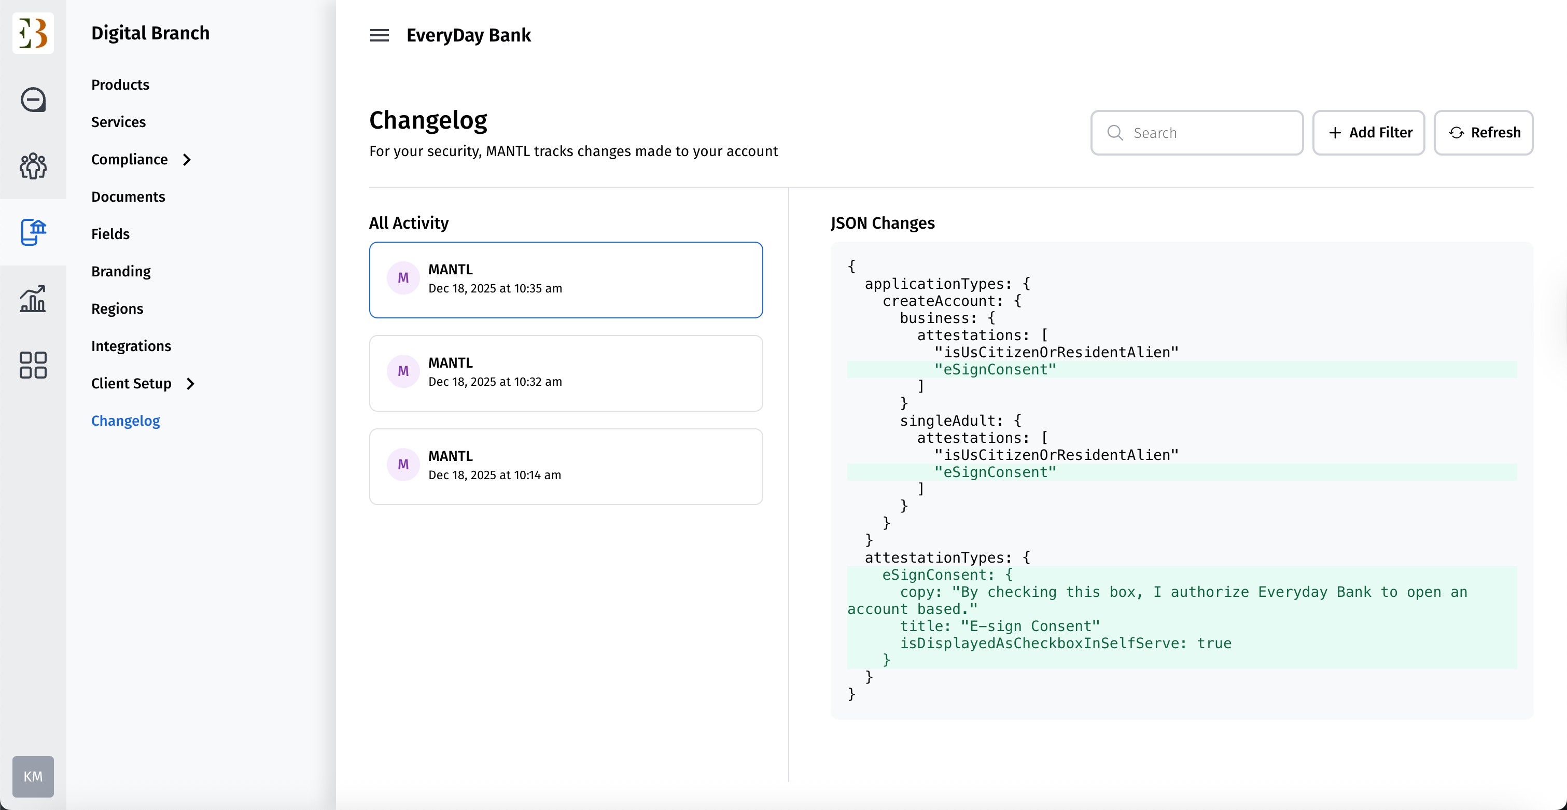The height and width of the screenshot is (810, 1567).
Task: Open the four-squares apps grid icon
Action: (x=33, y=365)
